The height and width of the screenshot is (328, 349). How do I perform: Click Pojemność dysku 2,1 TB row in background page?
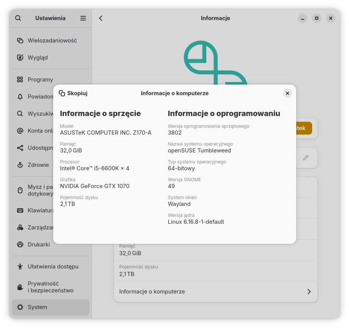coord(215,271)
